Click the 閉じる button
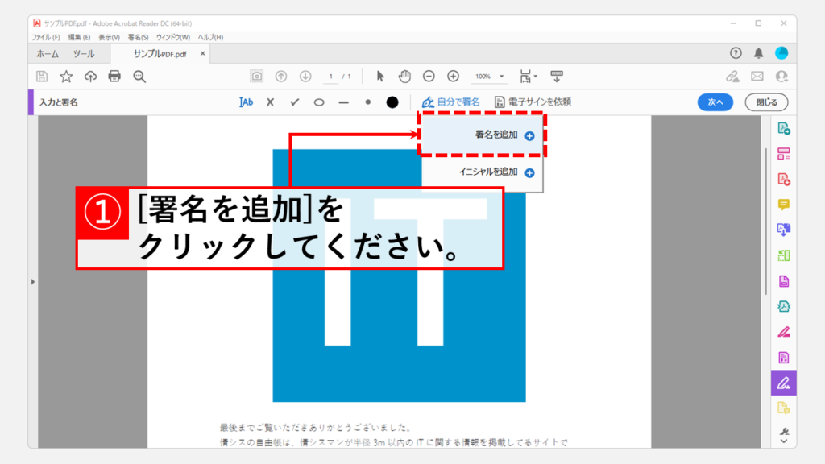 (x=766, y=102)
